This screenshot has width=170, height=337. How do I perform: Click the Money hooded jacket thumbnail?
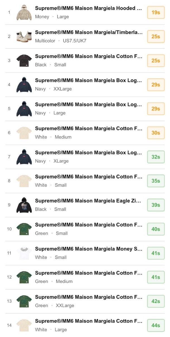tap(24, 13)
